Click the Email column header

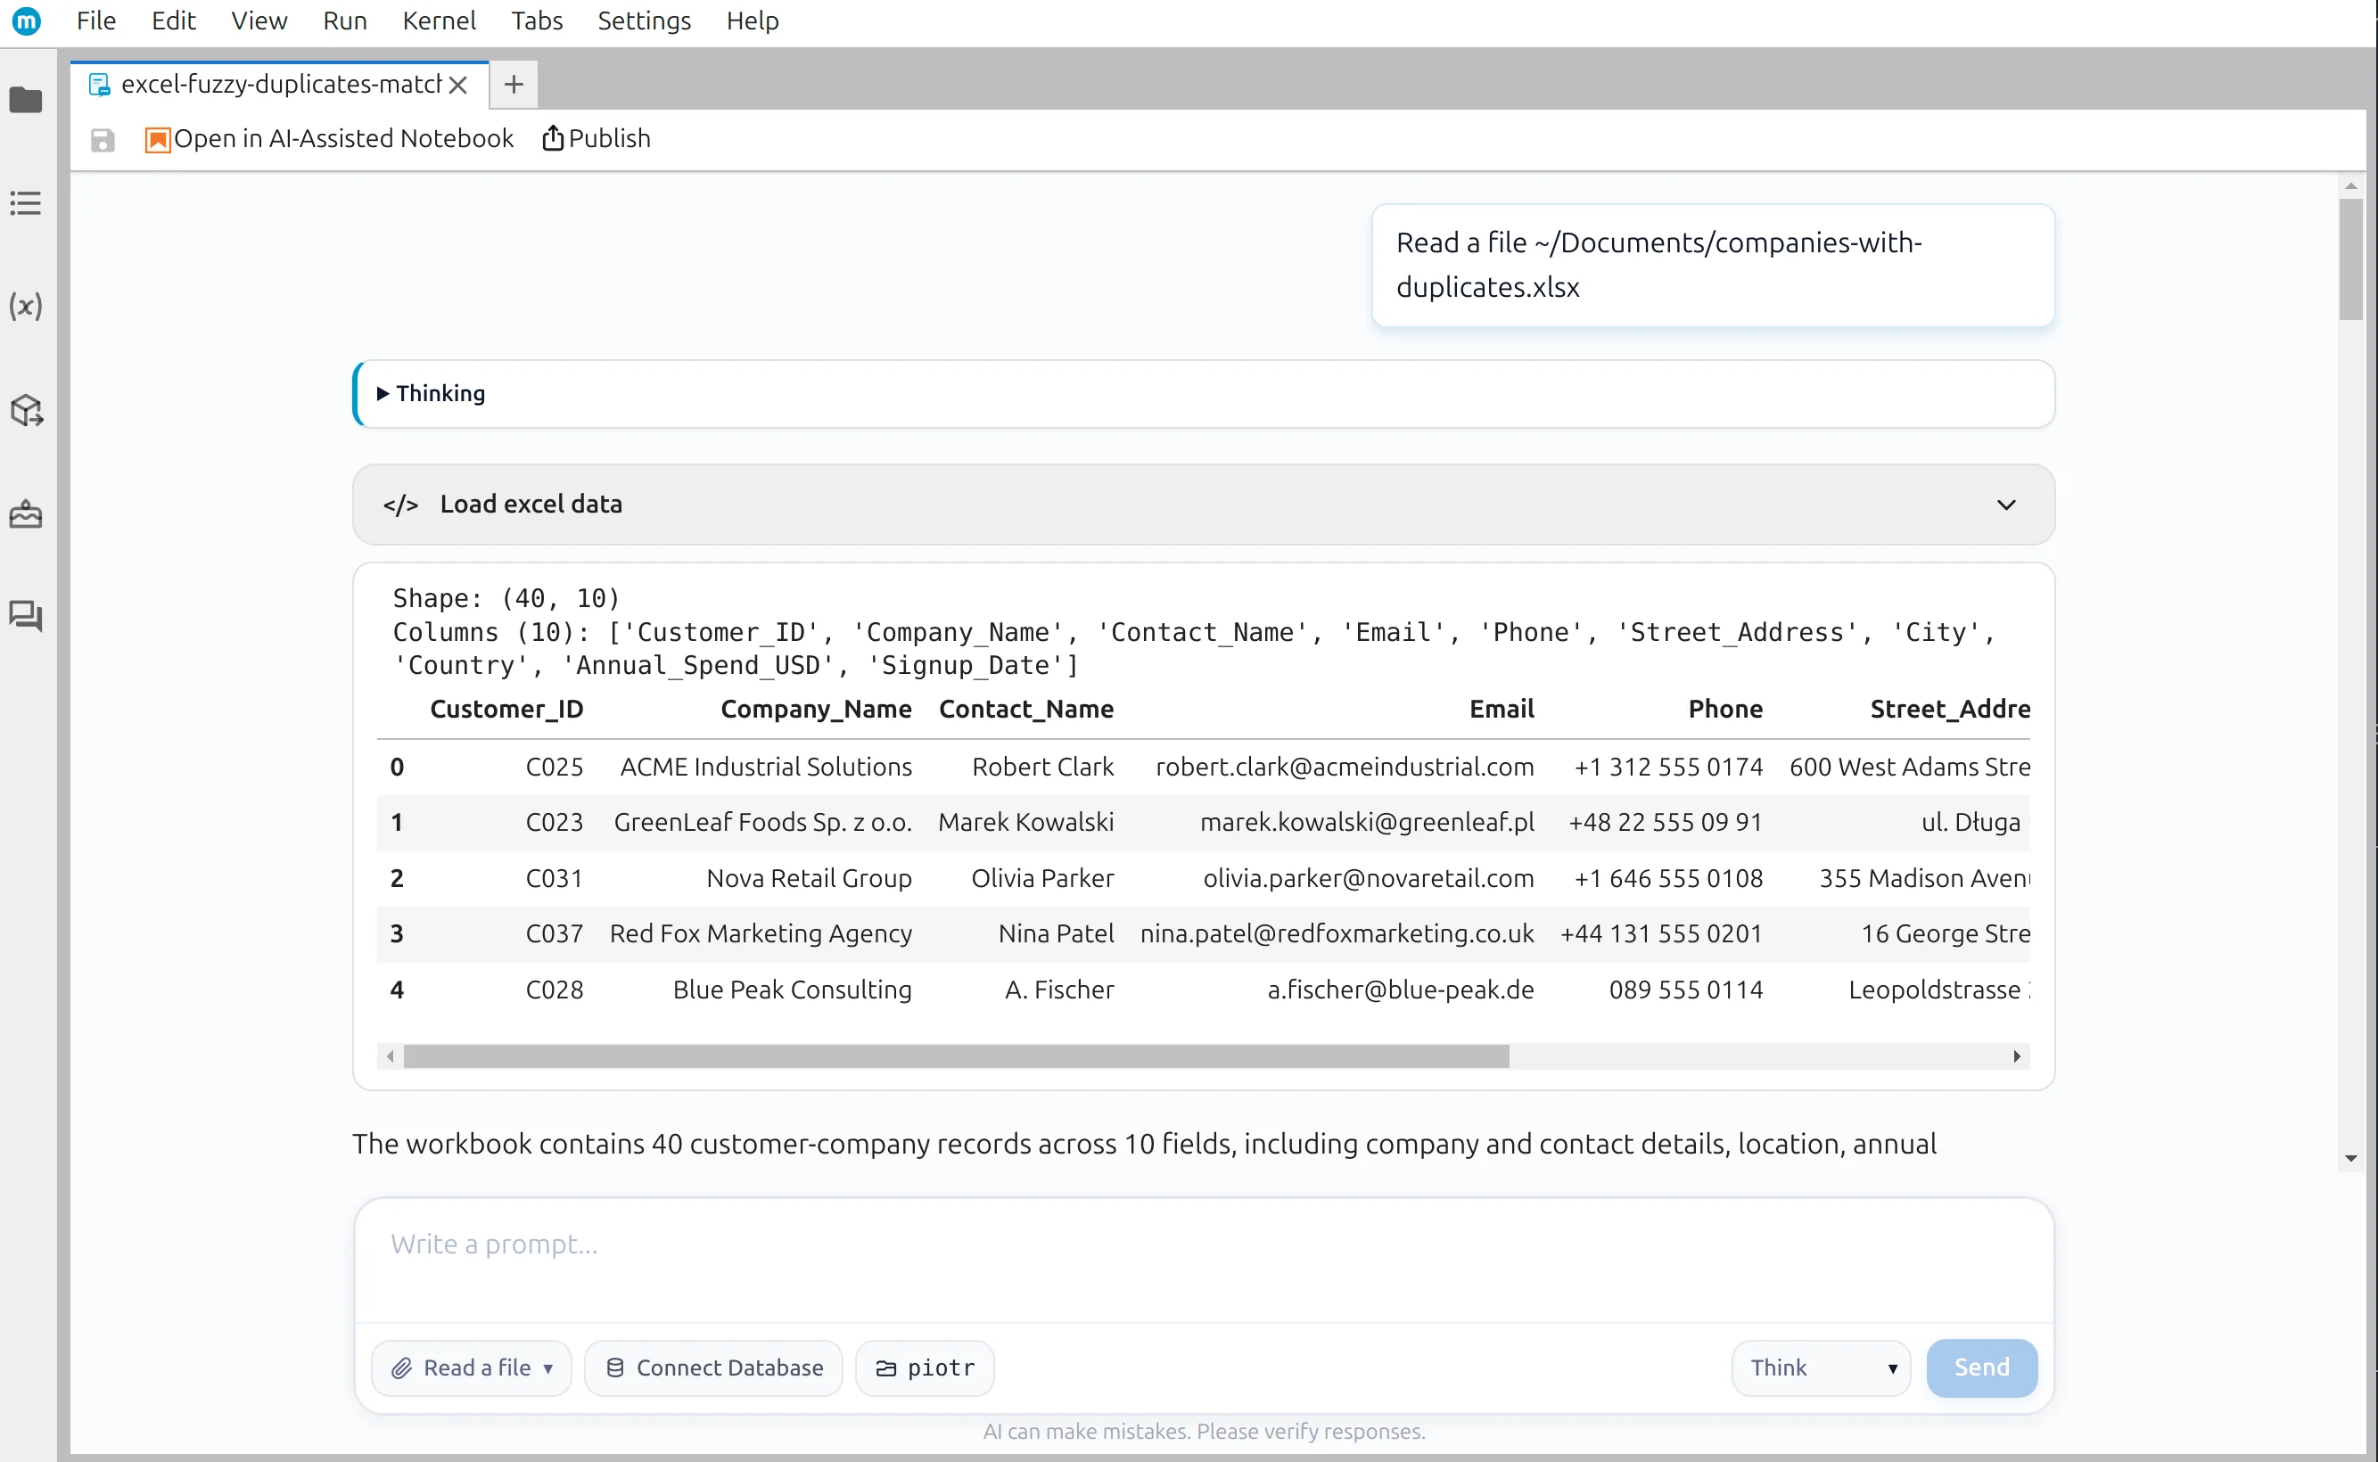click(1502, 709)
